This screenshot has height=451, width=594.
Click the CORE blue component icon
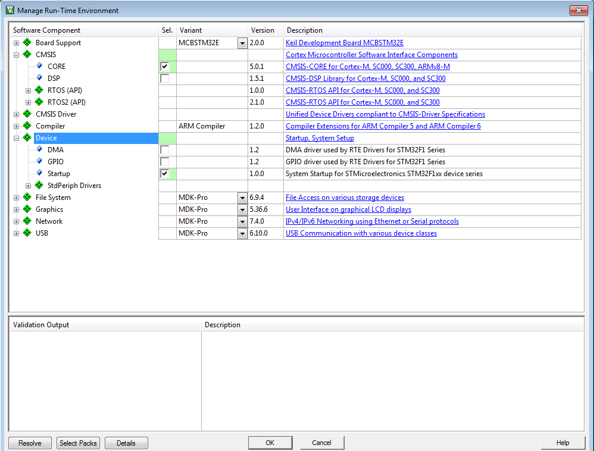coord(39,66)
